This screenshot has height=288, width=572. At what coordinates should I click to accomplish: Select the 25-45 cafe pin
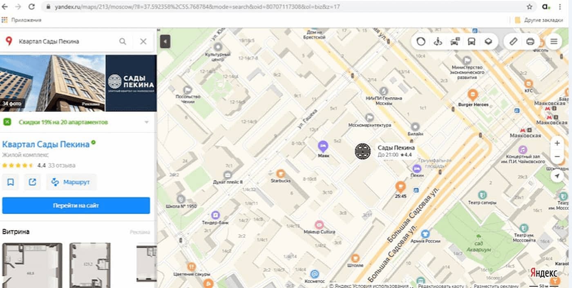coord(400,187)
